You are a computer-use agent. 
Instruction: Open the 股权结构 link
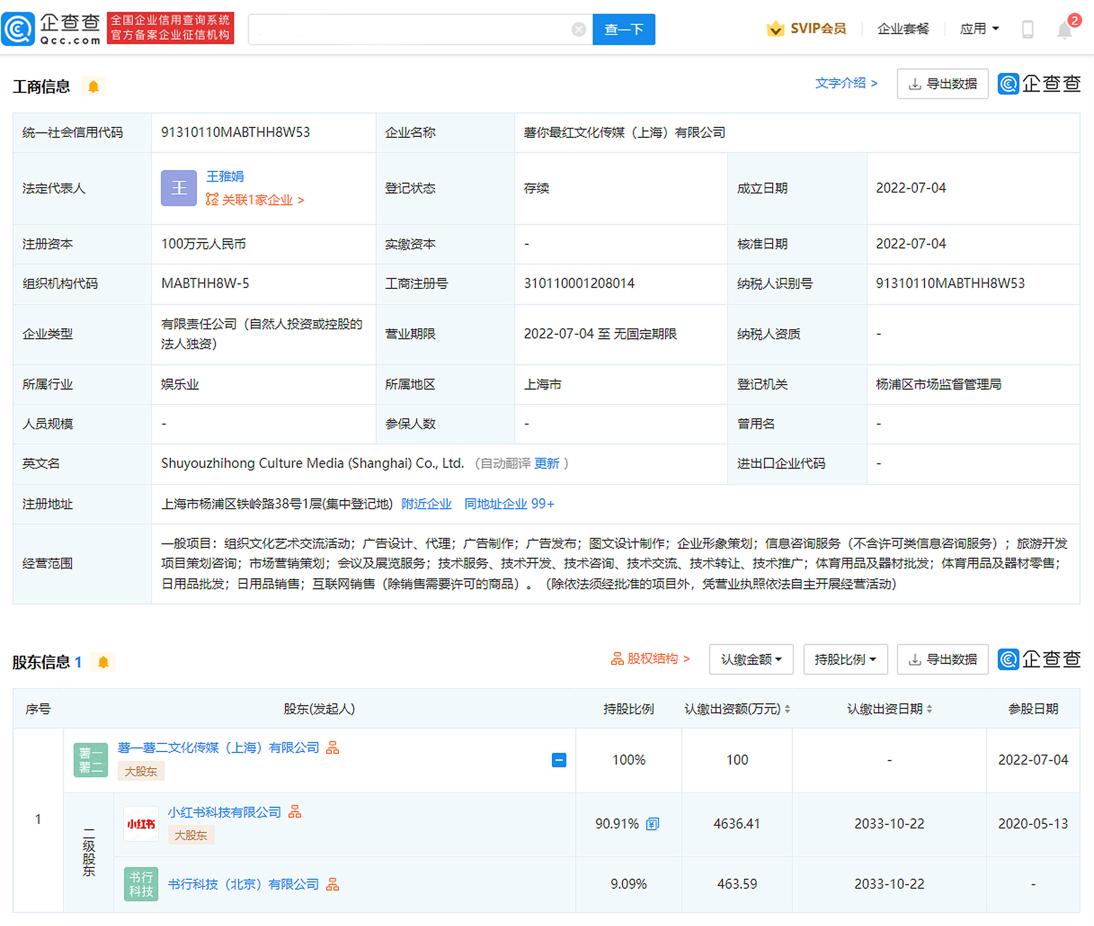point(650,659)
